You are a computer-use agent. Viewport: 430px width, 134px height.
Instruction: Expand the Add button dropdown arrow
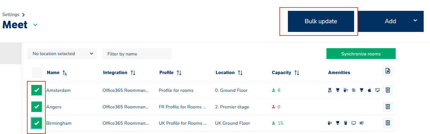[x=415, y=20]
